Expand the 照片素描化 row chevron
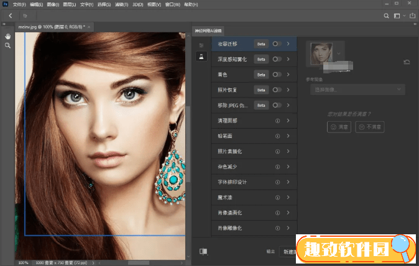Screen dimensions: 419x266 (x=288, y=152)
